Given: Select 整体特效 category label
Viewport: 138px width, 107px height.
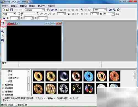Looking at the screenshot, I should [9, 85].
